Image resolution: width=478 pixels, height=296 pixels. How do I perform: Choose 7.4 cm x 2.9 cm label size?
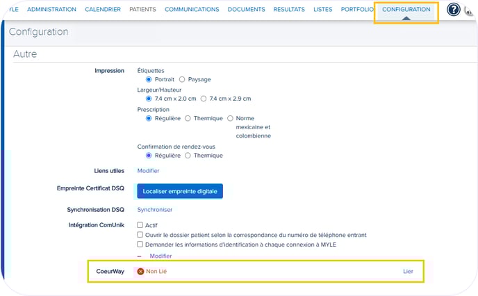[x=204, y=99]
